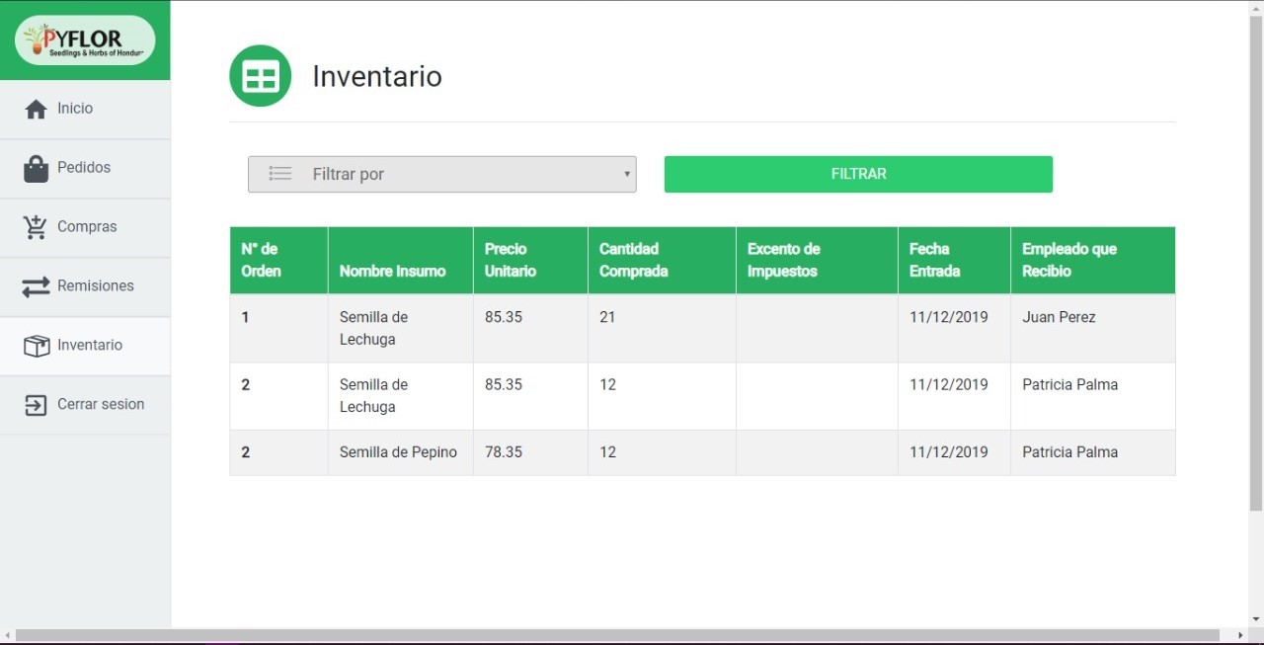Image resolution: width=1264 pixels, height=645 pixels.
Task: Click the green grid icon beside Inventario title
Action: pos(260,75)
